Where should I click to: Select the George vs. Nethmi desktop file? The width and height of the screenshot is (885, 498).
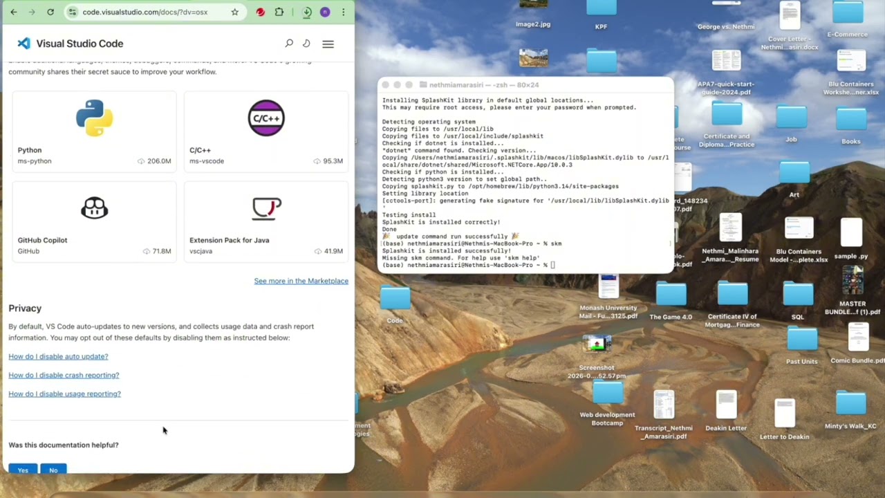point(726,15)
